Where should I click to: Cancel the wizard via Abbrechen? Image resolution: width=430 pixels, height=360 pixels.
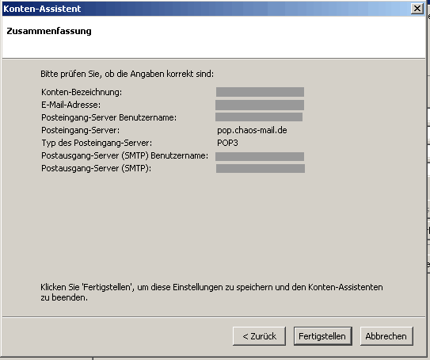[386, 336]
